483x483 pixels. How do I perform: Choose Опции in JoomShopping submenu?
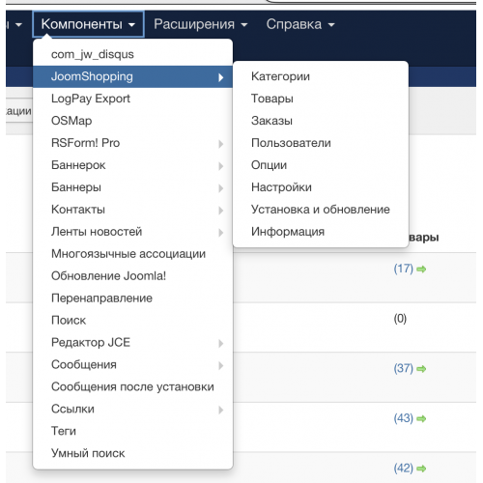(321, 165)
